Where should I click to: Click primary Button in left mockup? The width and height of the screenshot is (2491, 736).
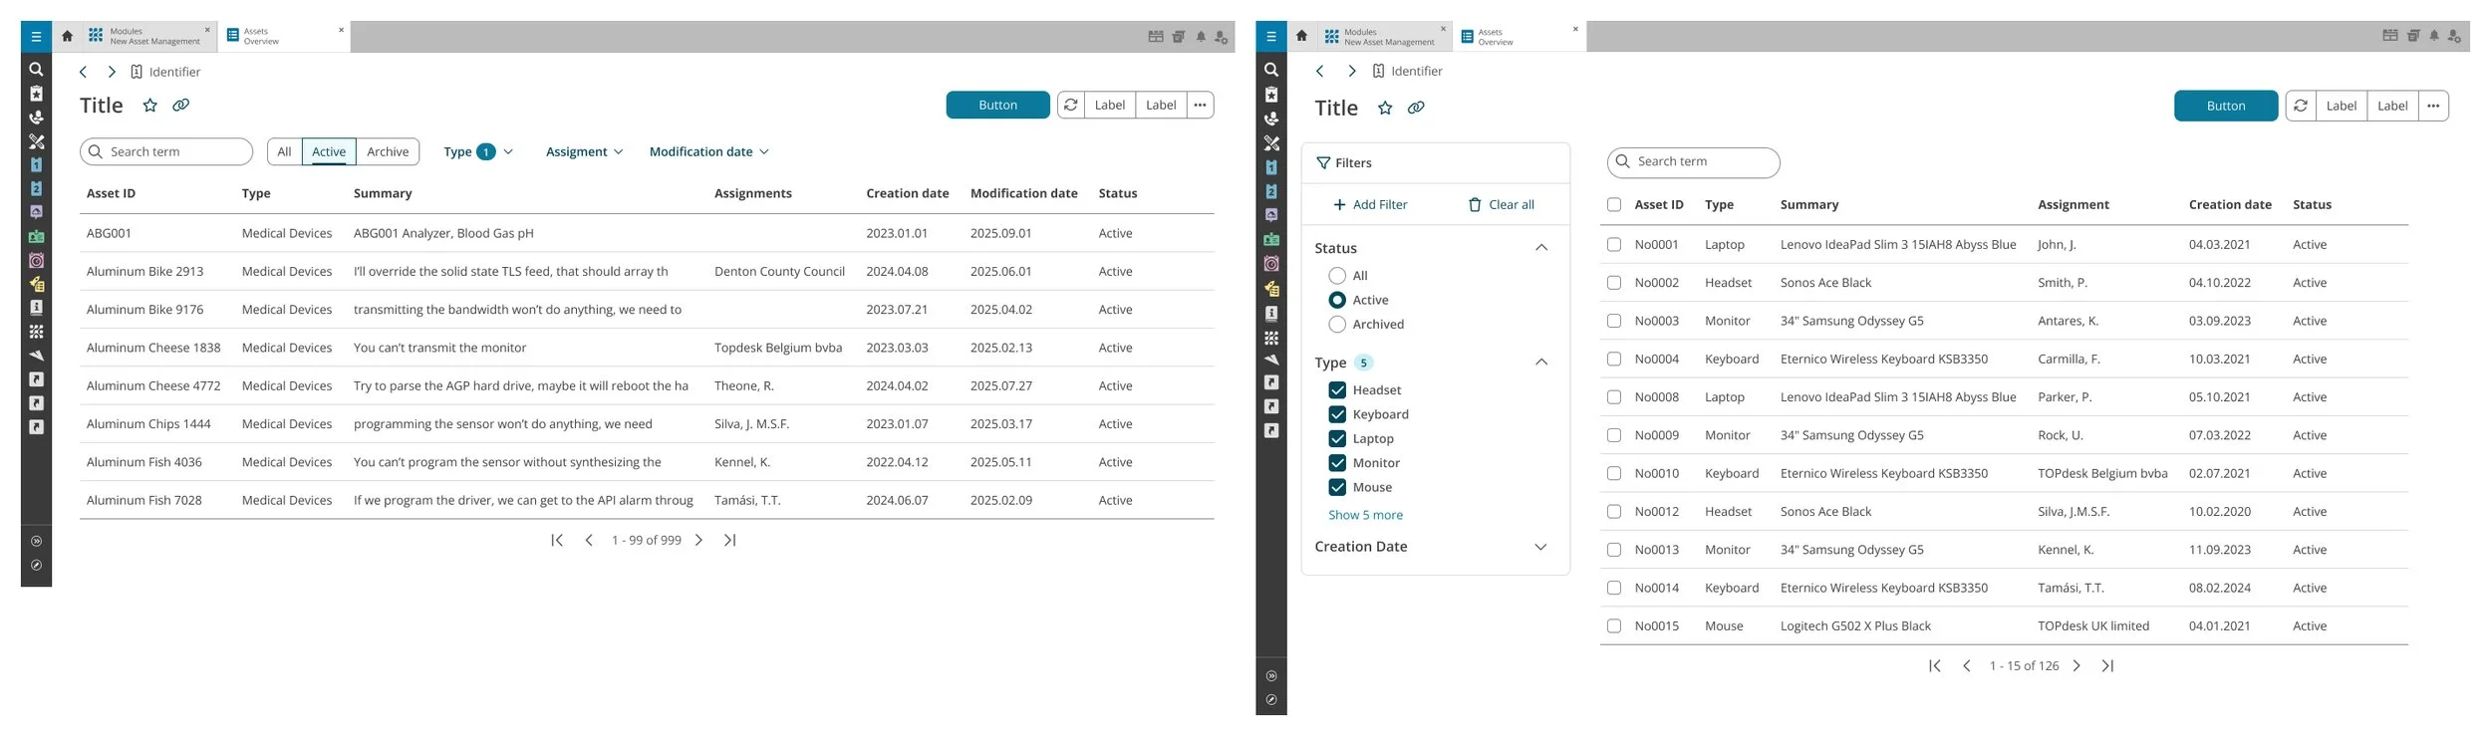(997, 105)
